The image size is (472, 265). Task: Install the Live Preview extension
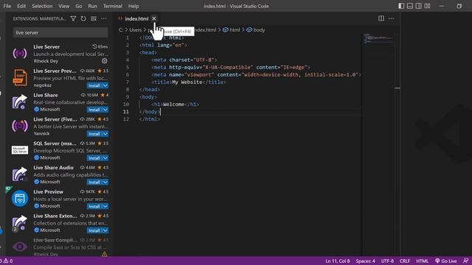coord(94,206)
